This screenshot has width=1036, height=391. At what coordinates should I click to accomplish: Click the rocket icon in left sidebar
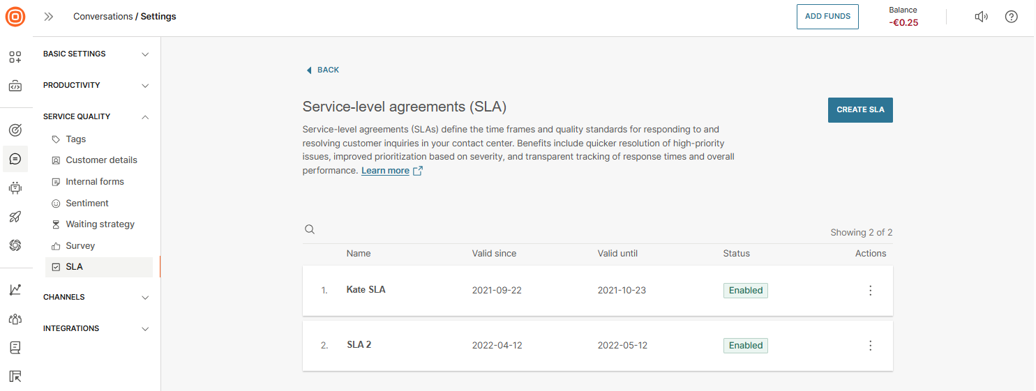point(15,216)
